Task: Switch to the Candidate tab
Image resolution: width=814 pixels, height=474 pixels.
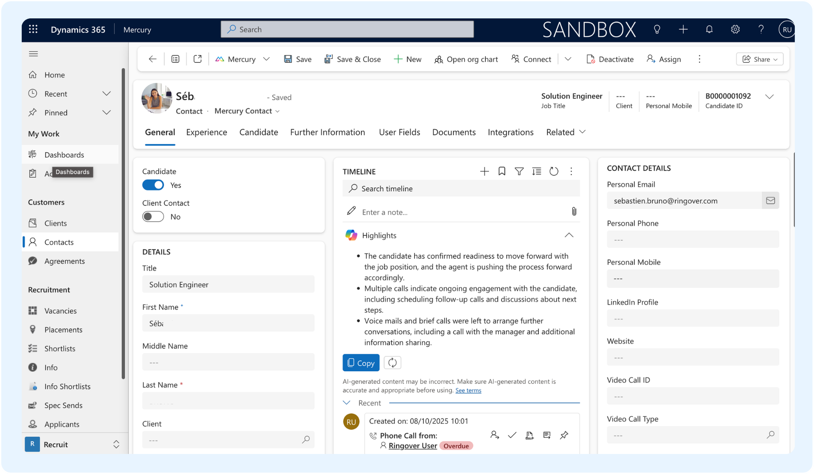Action: pos(259,132)
